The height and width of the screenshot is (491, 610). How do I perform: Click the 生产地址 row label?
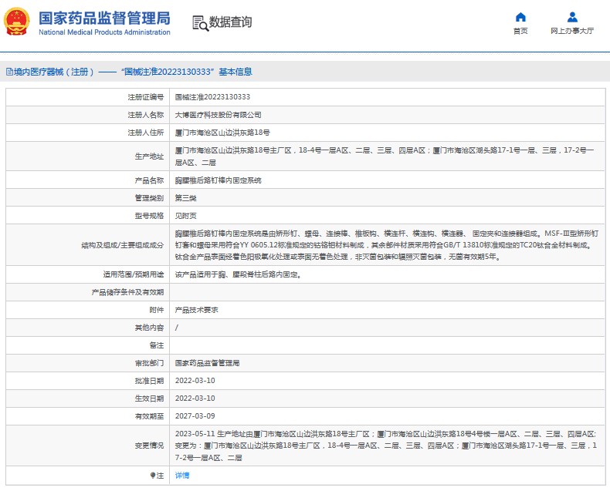tap(149, 156)
